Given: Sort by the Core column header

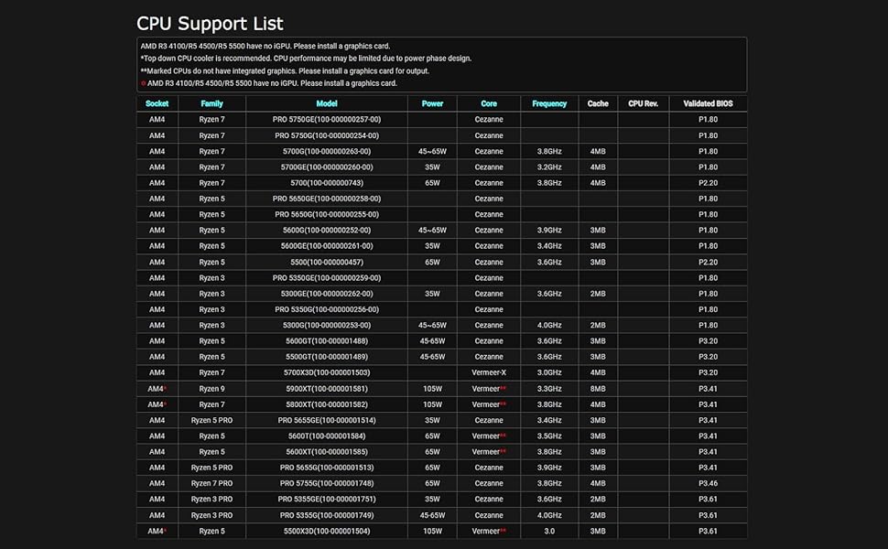Looking at the screenshot, I should coord(489,103).
